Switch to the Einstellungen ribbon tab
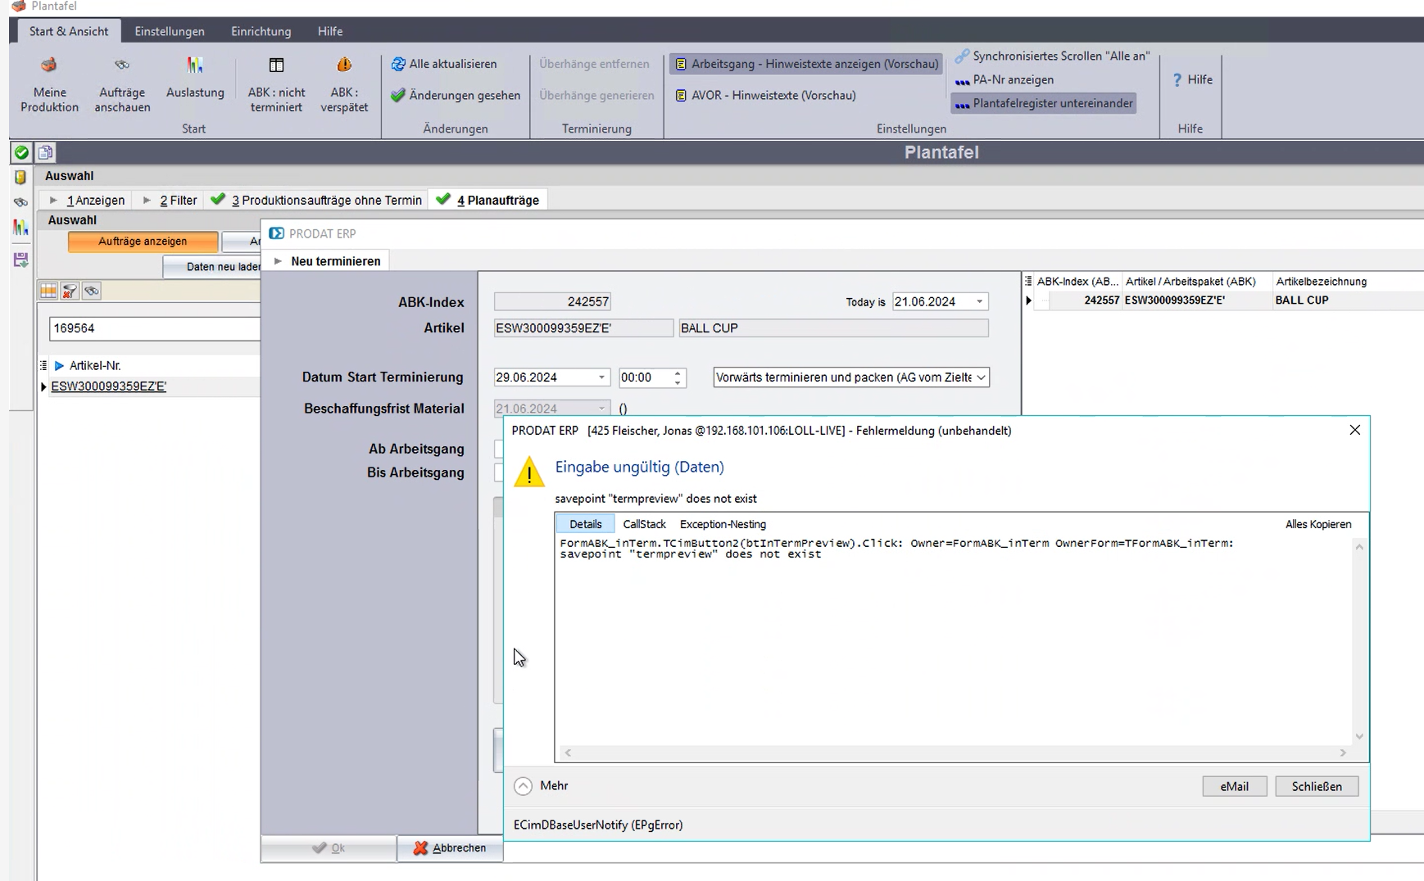1424x881 pixels. pos(170,31)
